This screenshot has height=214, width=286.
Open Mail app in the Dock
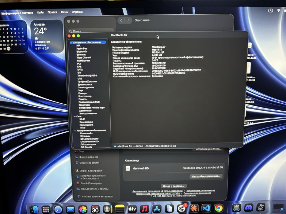click(71, 210)
